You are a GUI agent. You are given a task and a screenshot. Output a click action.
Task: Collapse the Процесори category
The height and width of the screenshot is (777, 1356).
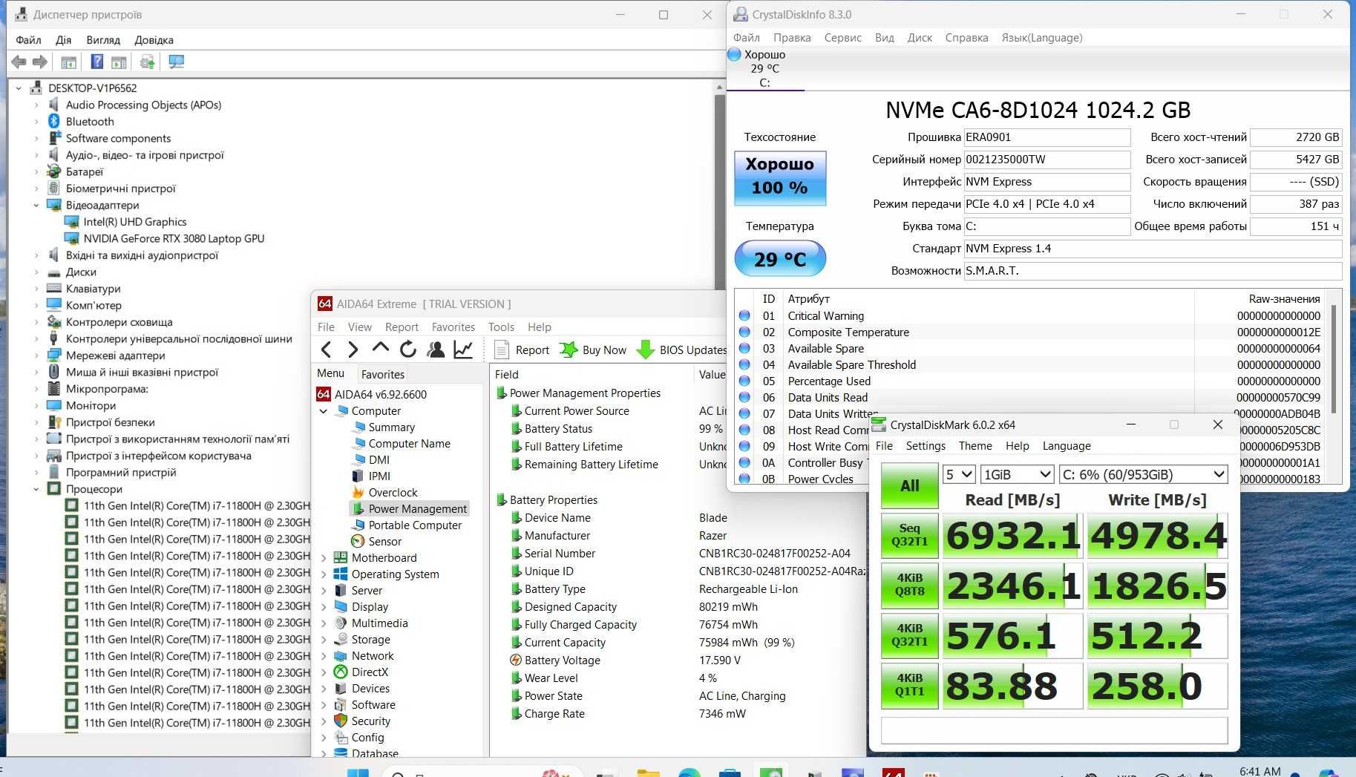point(36,489)
